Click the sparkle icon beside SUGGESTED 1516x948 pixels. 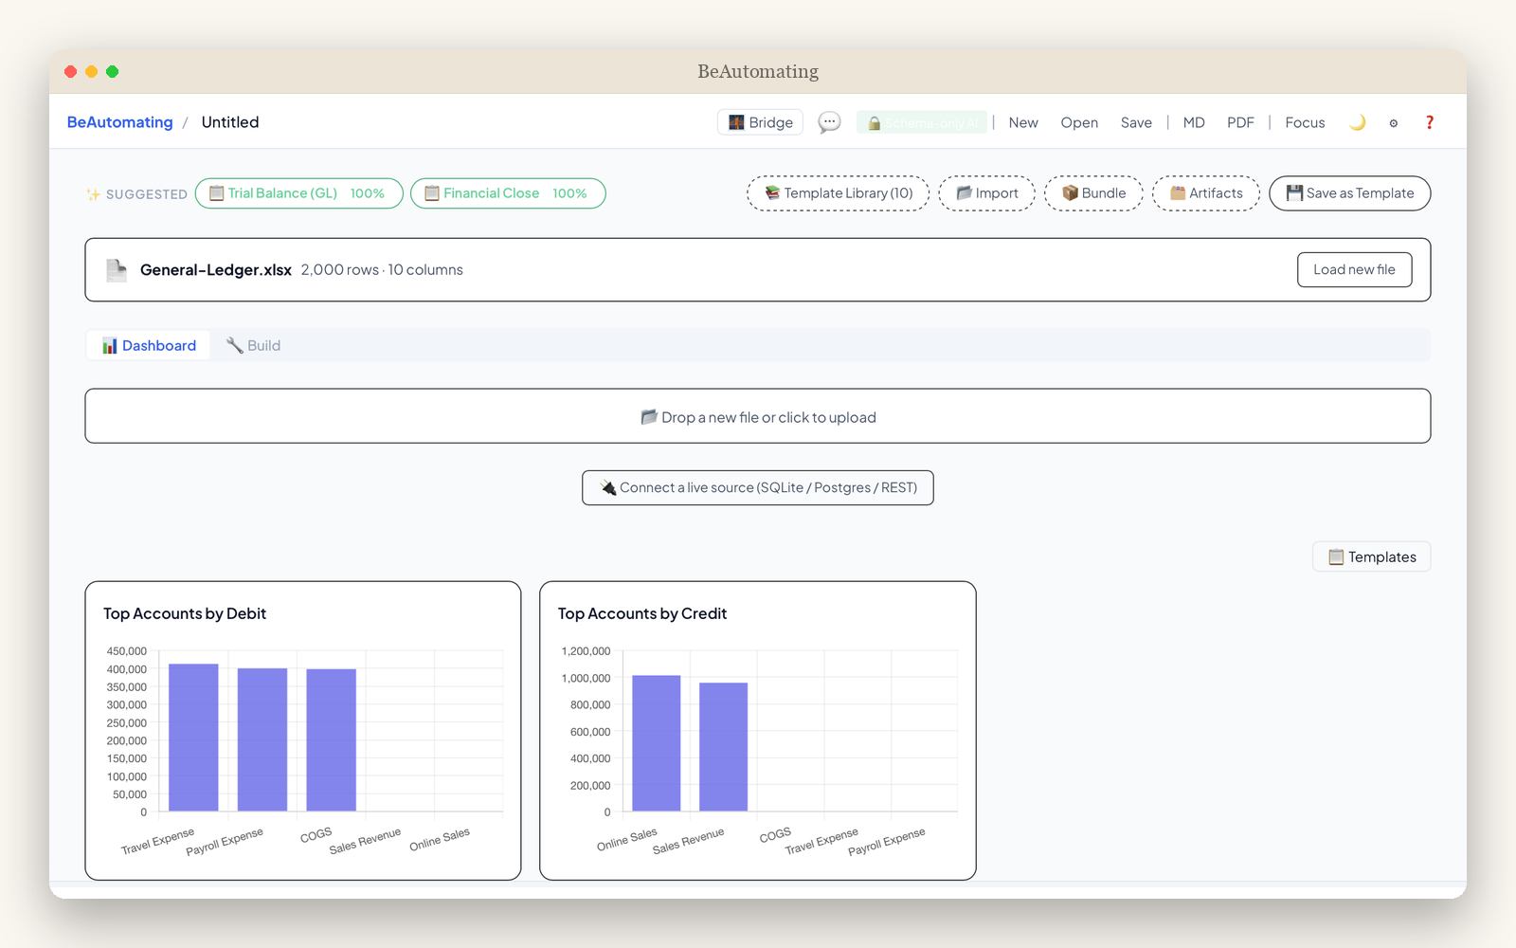[x=94, y=194]
